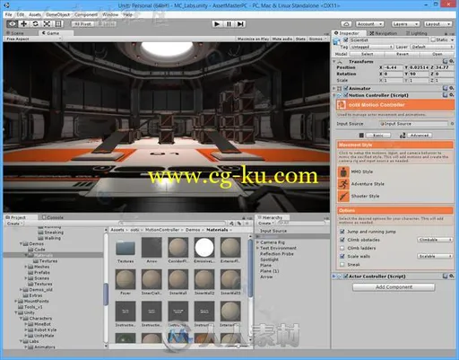Expand the Actor Controller component

click(334, 277)
